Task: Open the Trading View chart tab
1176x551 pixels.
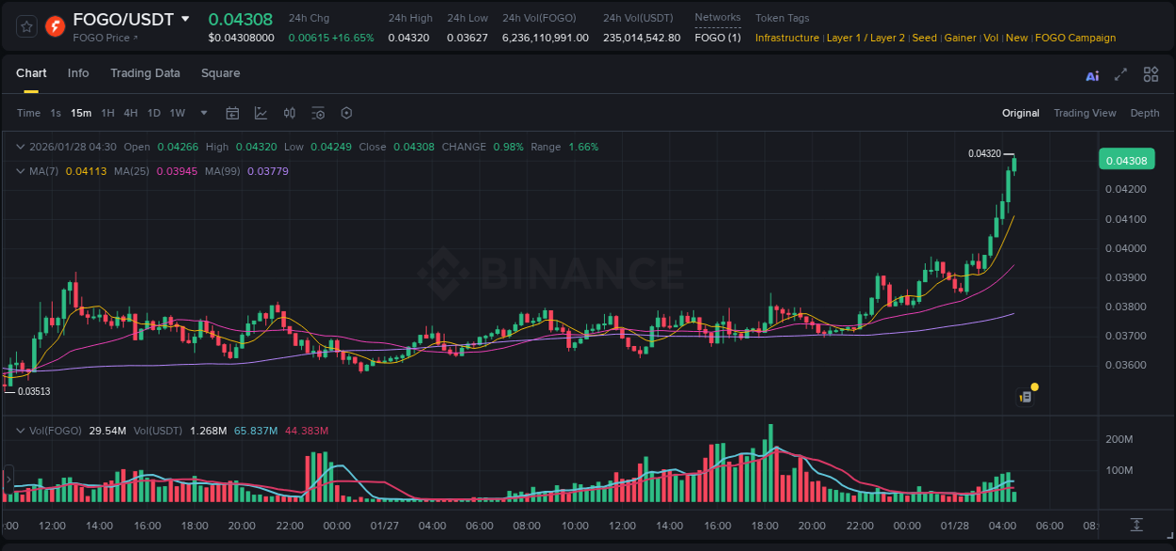Action: (1085, 113)
